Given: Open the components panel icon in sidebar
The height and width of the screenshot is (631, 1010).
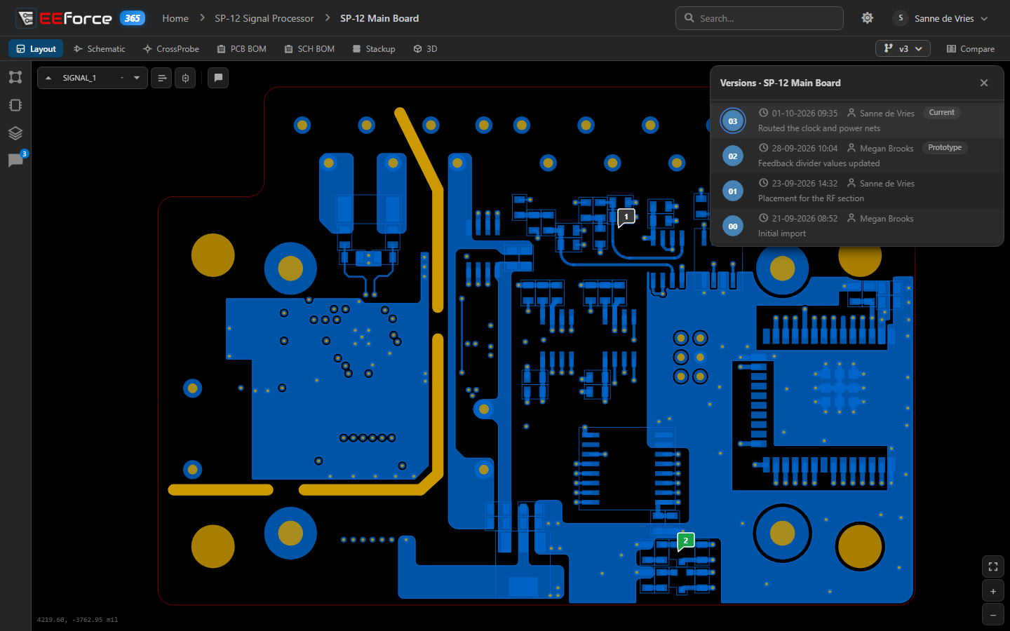Looking at the screenshot, I should 15,105.
